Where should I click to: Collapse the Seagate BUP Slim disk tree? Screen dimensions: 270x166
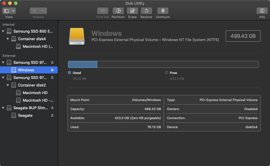point(3,108)
